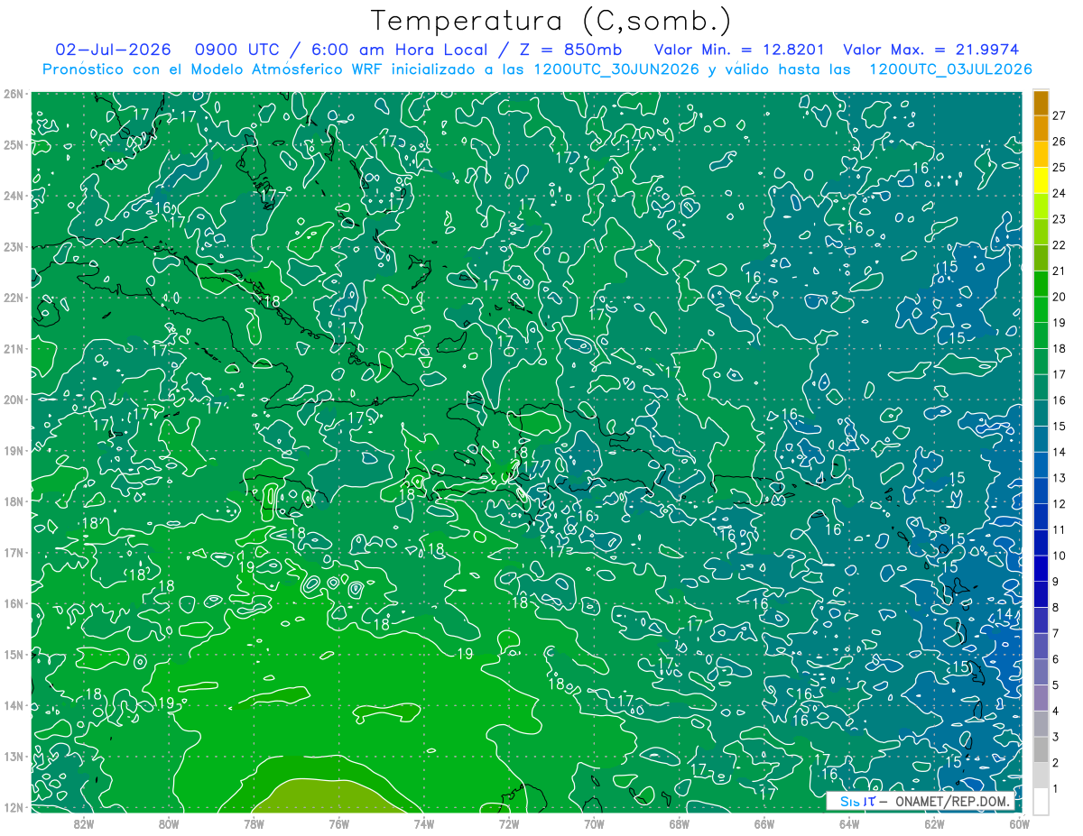
Task: Click longitude axis label "60W"
Action: (x=1019, y=823)
